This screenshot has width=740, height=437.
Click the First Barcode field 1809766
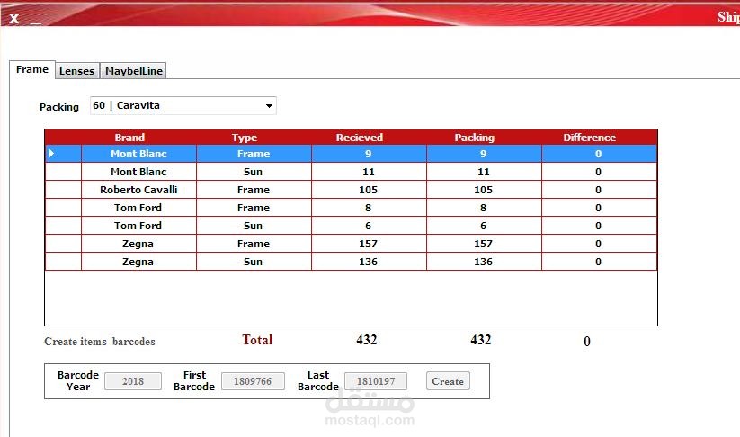coord(253,381)
